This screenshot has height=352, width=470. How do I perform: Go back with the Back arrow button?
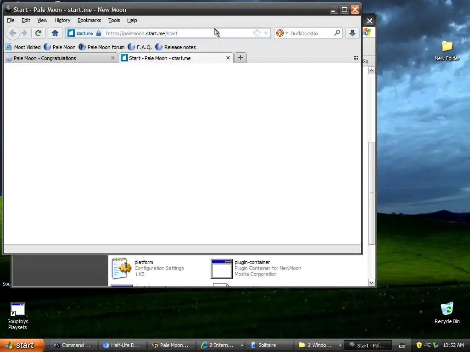click(12, 33)
